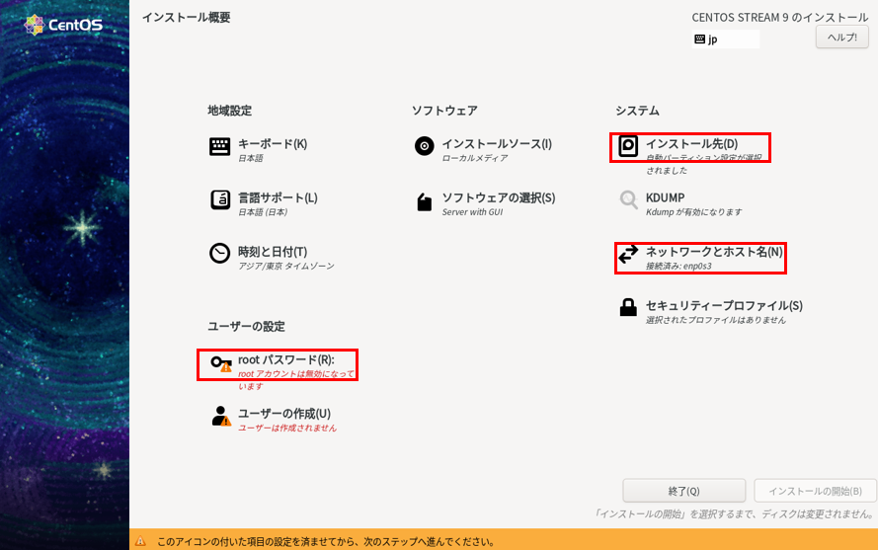878x550 pixels.
Task: Click the network arrows icon
Action: (628, 254)
